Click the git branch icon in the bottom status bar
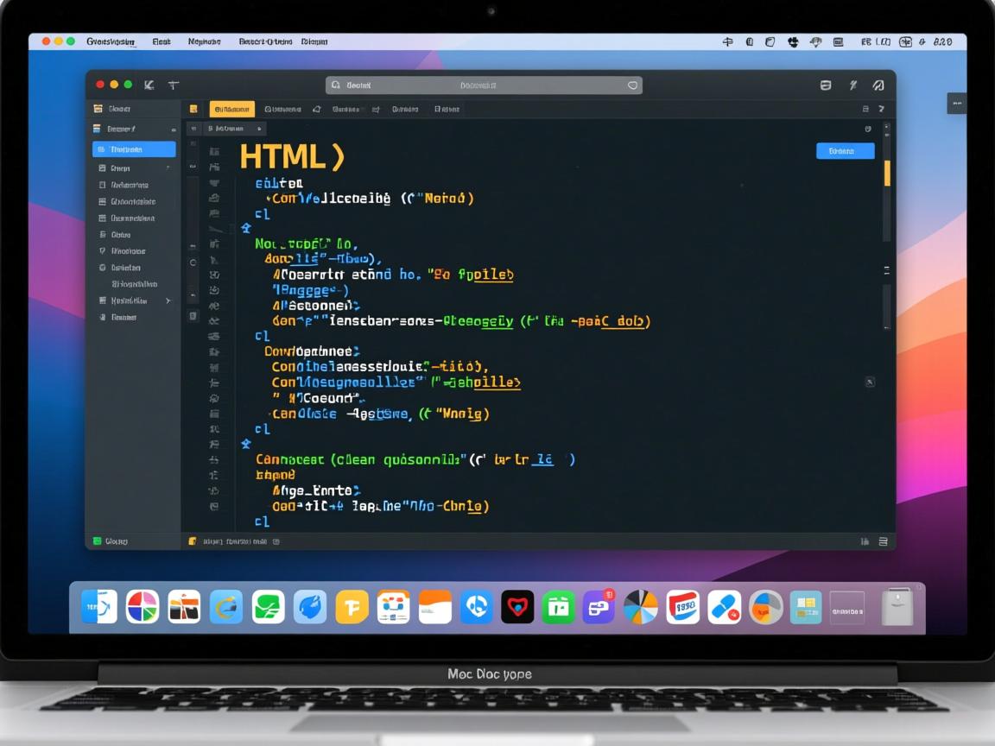 97,541
